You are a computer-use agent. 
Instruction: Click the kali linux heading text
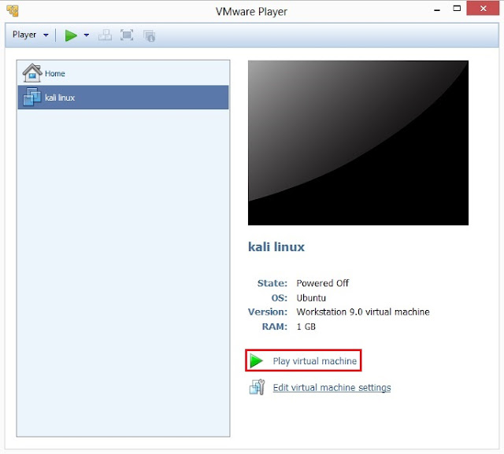276,247
